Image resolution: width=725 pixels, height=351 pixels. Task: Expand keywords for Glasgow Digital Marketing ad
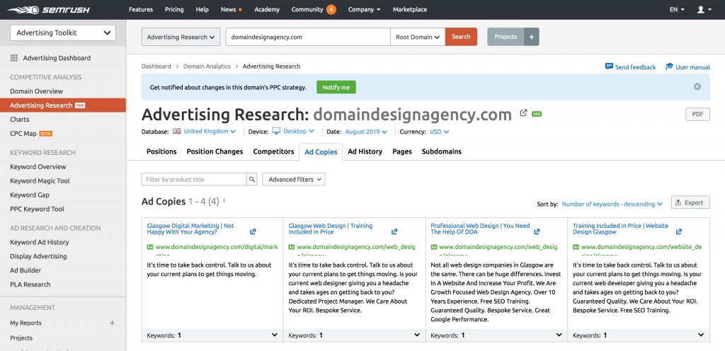tap(275, 335)
